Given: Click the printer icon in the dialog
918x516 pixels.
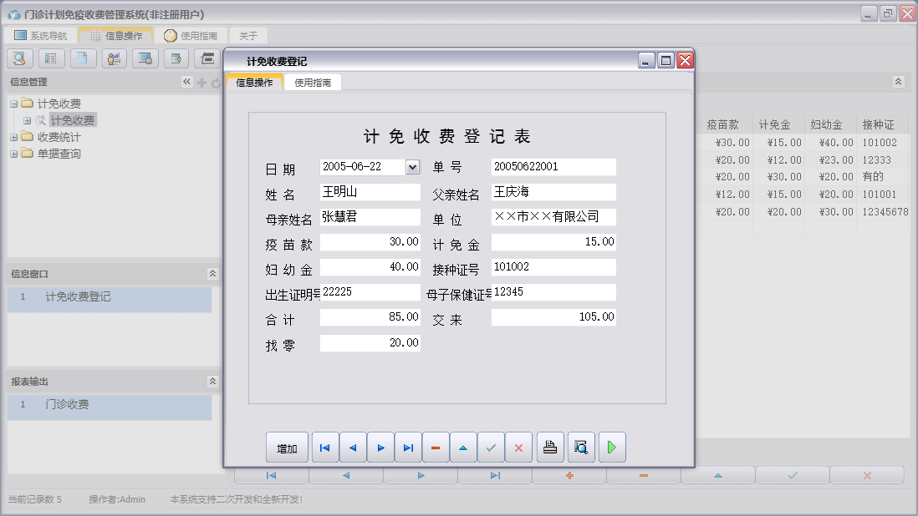Looking at the screenshot, I should 550,448.
